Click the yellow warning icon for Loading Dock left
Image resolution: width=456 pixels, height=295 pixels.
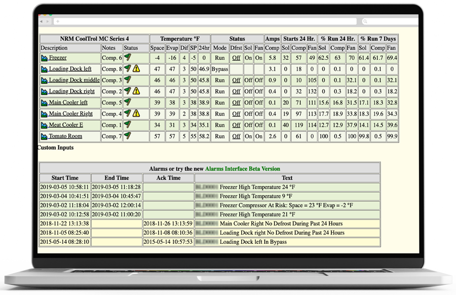click(x=136, y=69)
